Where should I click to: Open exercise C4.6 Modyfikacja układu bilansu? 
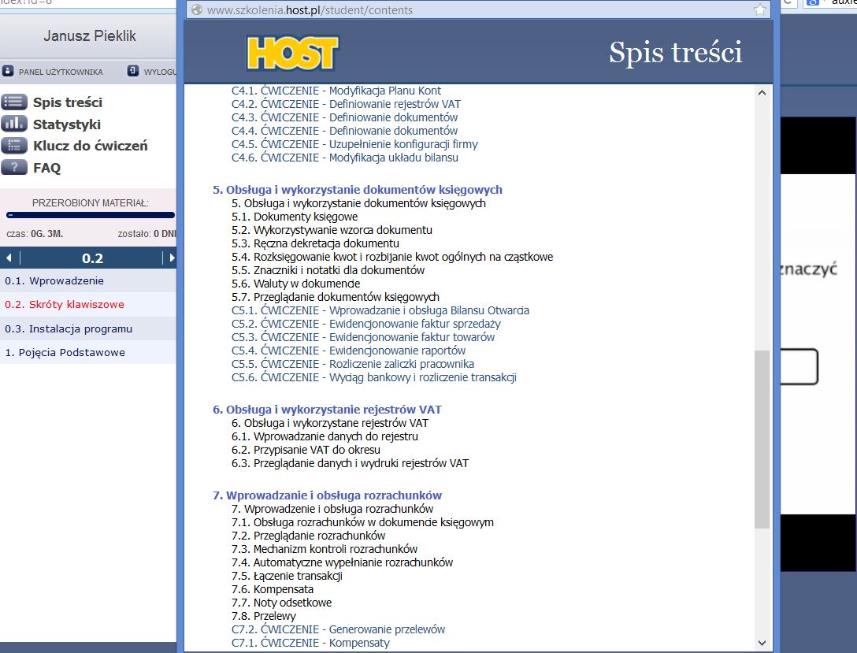click(x=344, y=158)
